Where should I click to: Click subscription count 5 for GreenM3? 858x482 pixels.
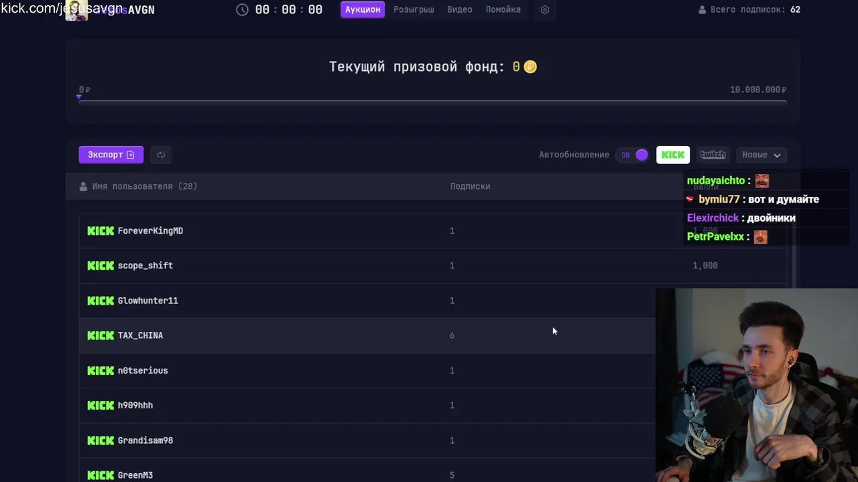click(452, 475)
